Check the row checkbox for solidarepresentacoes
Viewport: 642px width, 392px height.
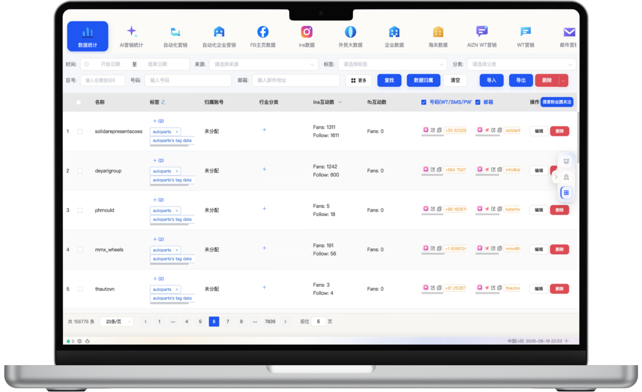point(80,131)
